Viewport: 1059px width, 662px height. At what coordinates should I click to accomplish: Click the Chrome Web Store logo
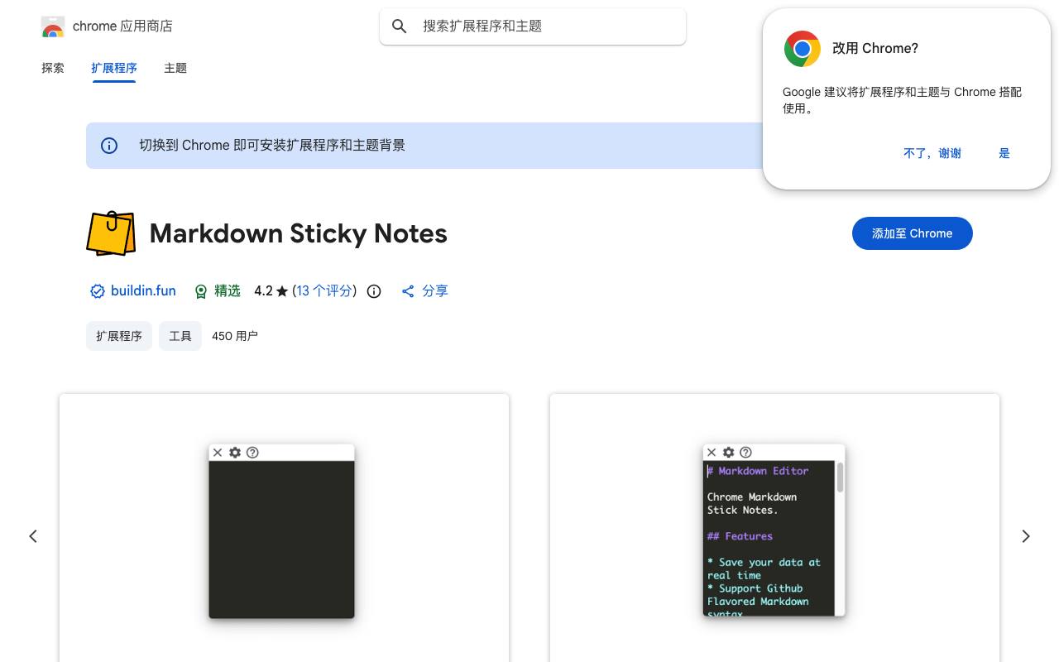[x=53, y=26]
